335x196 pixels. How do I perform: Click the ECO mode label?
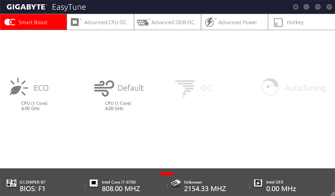coord(41,88)
